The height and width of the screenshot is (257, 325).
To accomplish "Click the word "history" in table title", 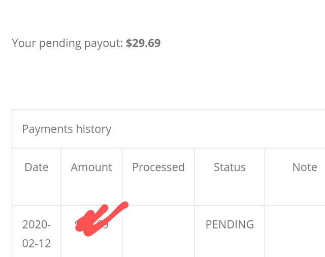I will click(x=93, y=129).
